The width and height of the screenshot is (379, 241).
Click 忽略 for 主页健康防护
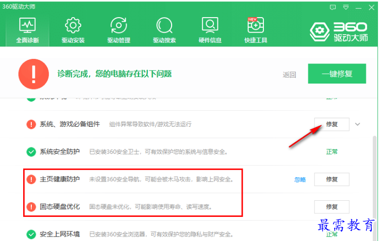coord(300,180)
